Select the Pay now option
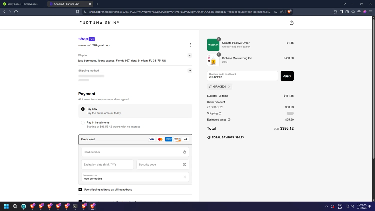 pos(83,109)
